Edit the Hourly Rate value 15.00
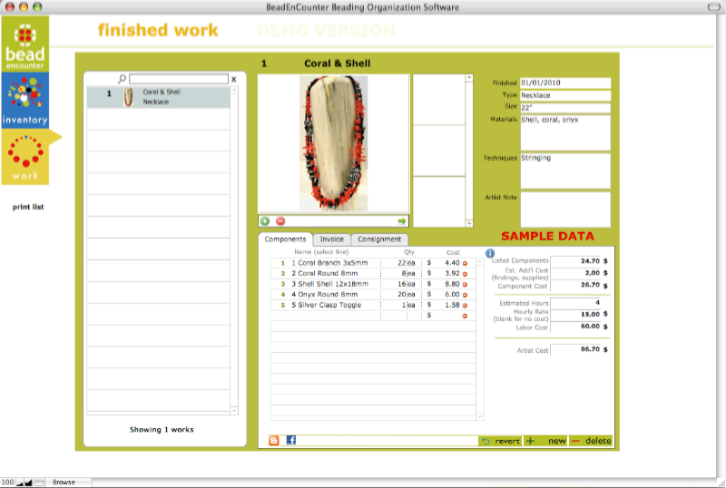Image resolution: width=726 pixels, height=488 pixels. tap(575, 315)
